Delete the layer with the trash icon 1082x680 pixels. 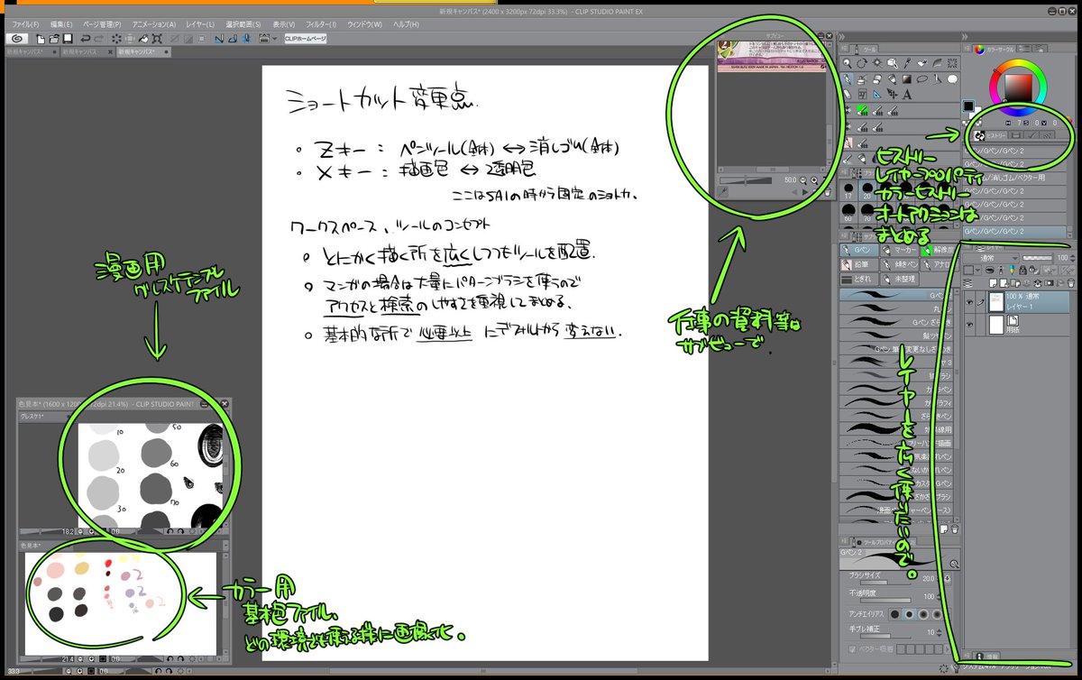(1071, 283)
